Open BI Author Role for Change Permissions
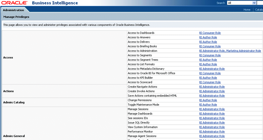Image resolution: width=263 pixels, height=140 pixels. click(208, 100)
